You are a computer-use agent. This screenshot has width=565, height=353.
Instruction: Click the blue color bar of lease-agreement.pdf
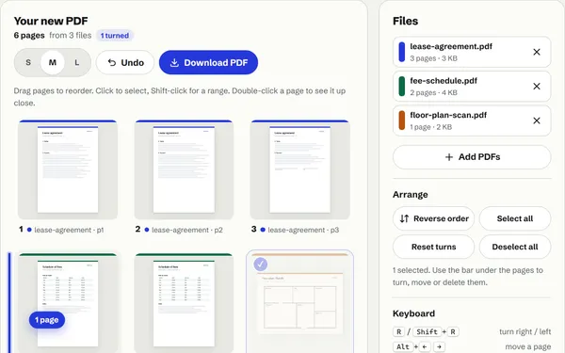point(402,52)
